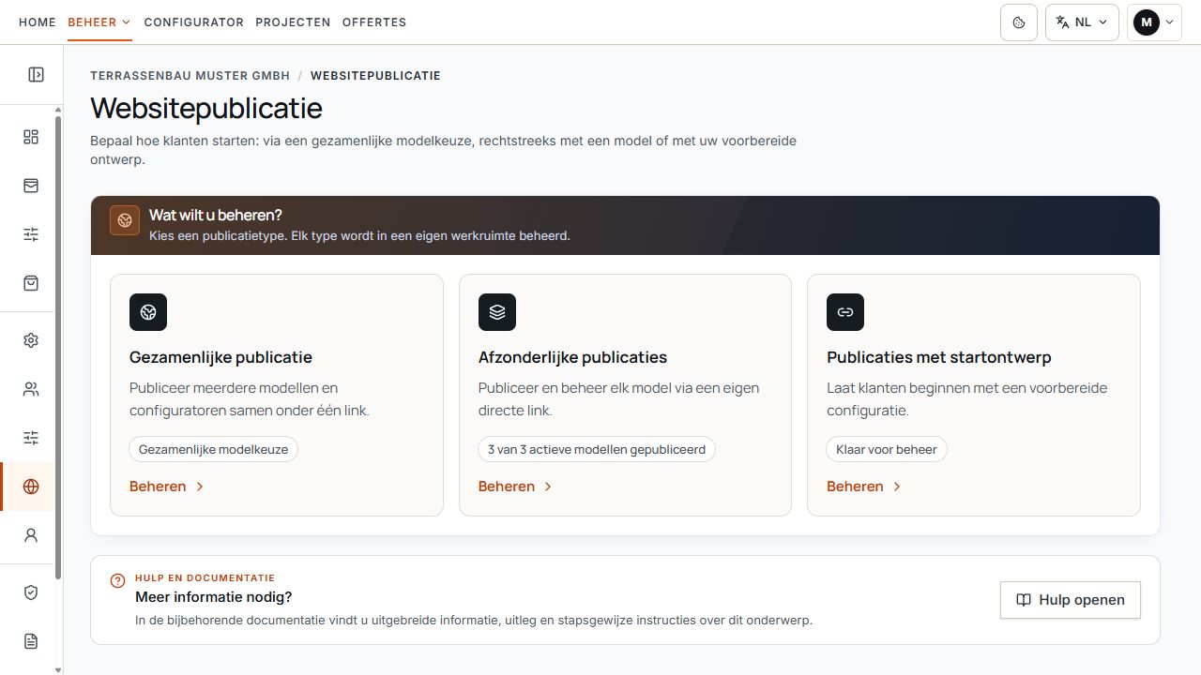Click the question mark help icon
The image size is (1201, 675).
click(x=117, y=581)
